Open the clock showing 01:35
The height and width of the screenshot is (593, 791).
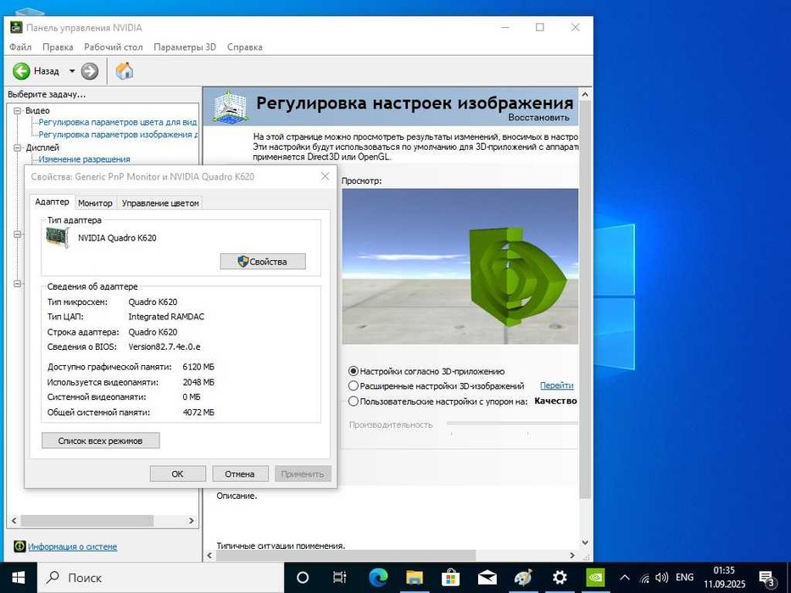tap(724, 578)
